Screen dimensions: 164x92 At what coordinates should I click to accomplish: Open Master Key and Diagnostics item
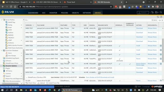tap(14, 78)
